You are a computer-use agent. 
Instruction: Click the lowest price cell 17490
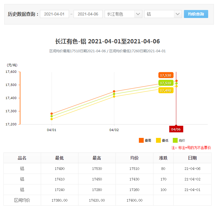coord(60,168)
